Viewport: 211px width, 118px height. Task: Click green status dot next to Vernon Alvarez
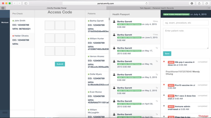coord(89,57)
